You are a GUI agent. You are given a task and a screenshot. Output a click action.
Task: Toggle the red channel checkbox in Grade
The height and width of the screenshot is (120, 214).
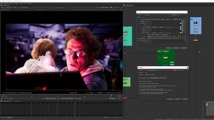point(158,19)
